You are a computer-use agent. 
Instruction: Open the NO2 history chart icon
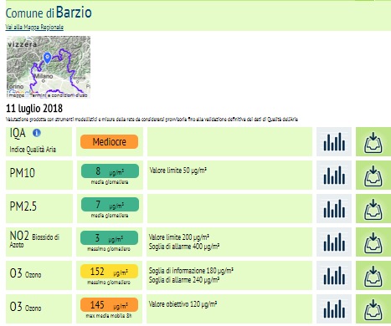pyautogui.click(x=334, y=242)
